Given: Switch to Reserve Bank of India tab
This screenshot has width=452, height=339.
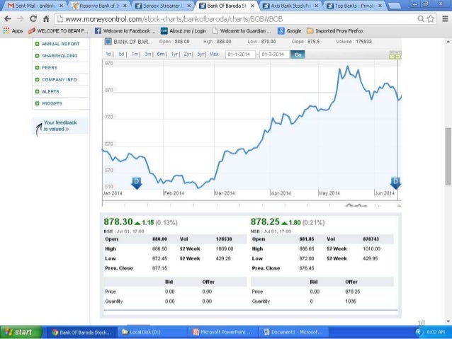Looking at the screenshot, I should (x=99, y=6).
